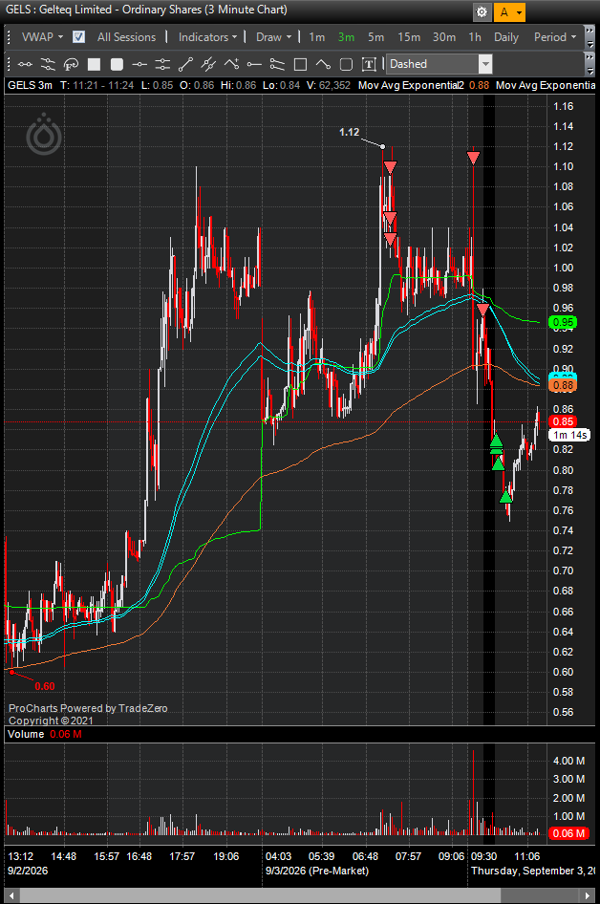Select the 1h timeframe
This screenshot has height=904, width=600.
click(474, 37)
